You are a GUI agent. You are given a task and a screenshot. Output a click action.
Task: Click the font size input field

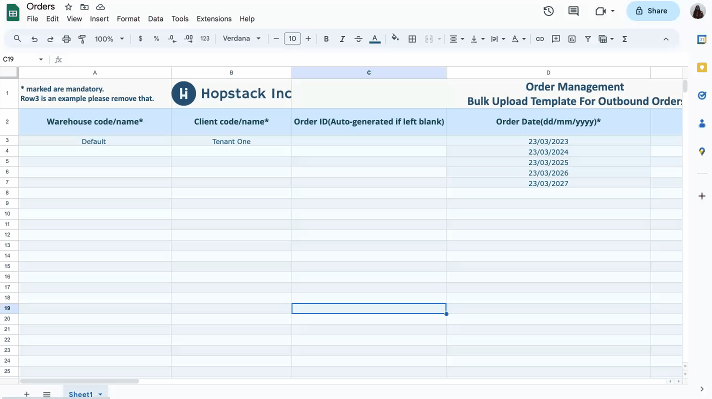(292, 38)
